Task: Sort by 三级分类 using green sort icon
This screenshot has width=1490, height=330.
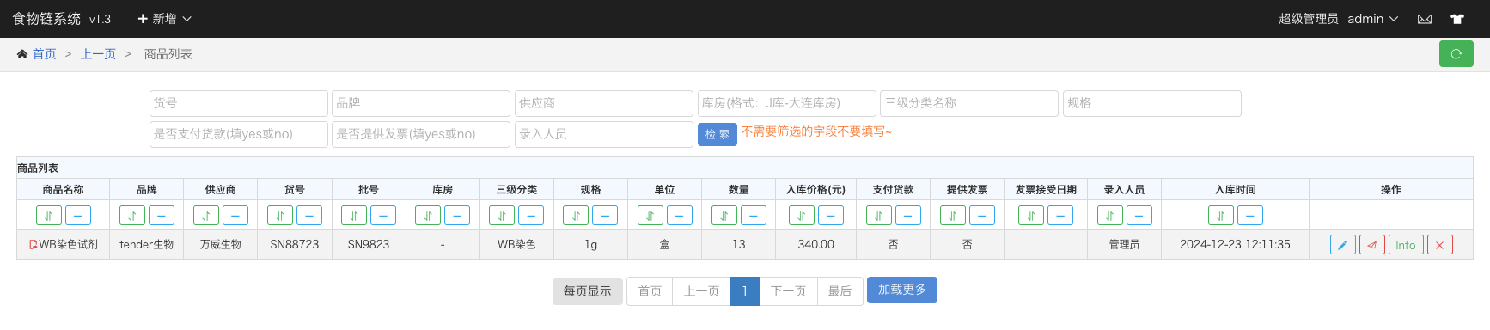Action: (x=502, y=216)
